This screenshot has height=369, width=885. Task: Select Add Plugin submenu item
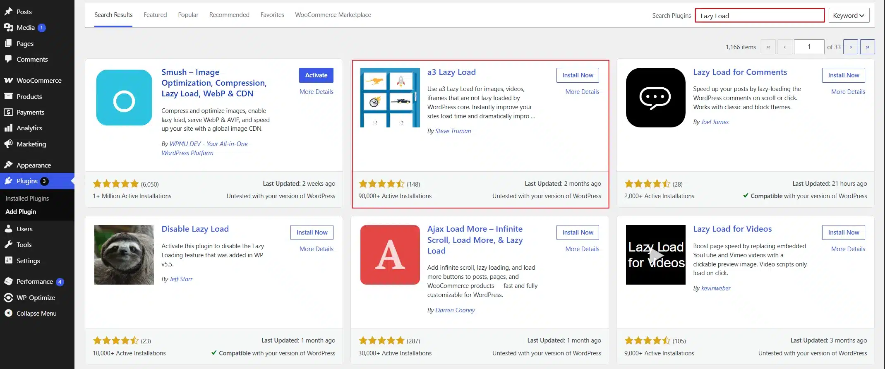[21, 212]
